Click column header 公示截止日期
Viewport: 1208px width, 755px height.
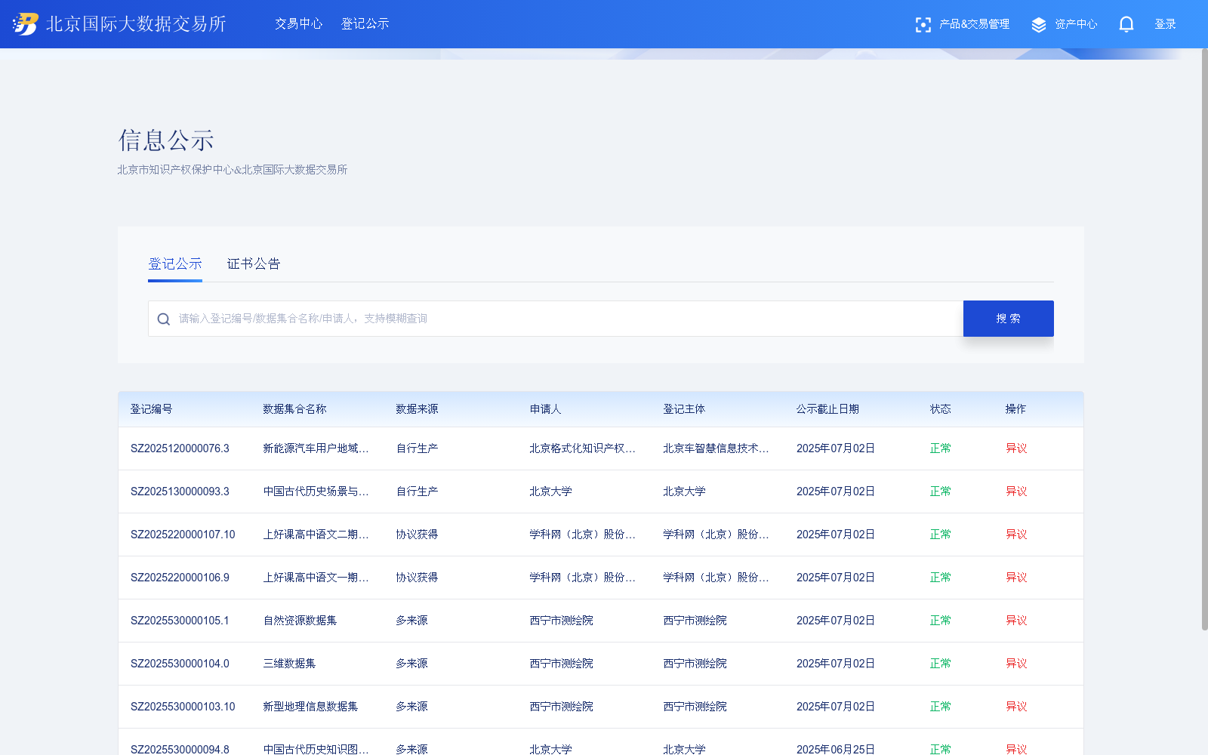[x=827, y=409]
